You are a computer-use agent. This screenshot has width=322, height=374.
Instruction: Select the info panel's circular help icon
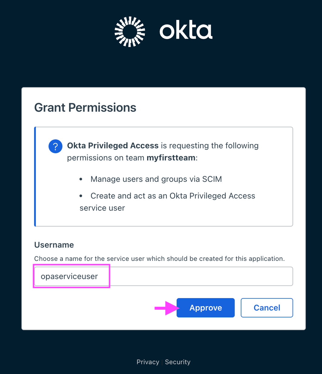point(55,146)
